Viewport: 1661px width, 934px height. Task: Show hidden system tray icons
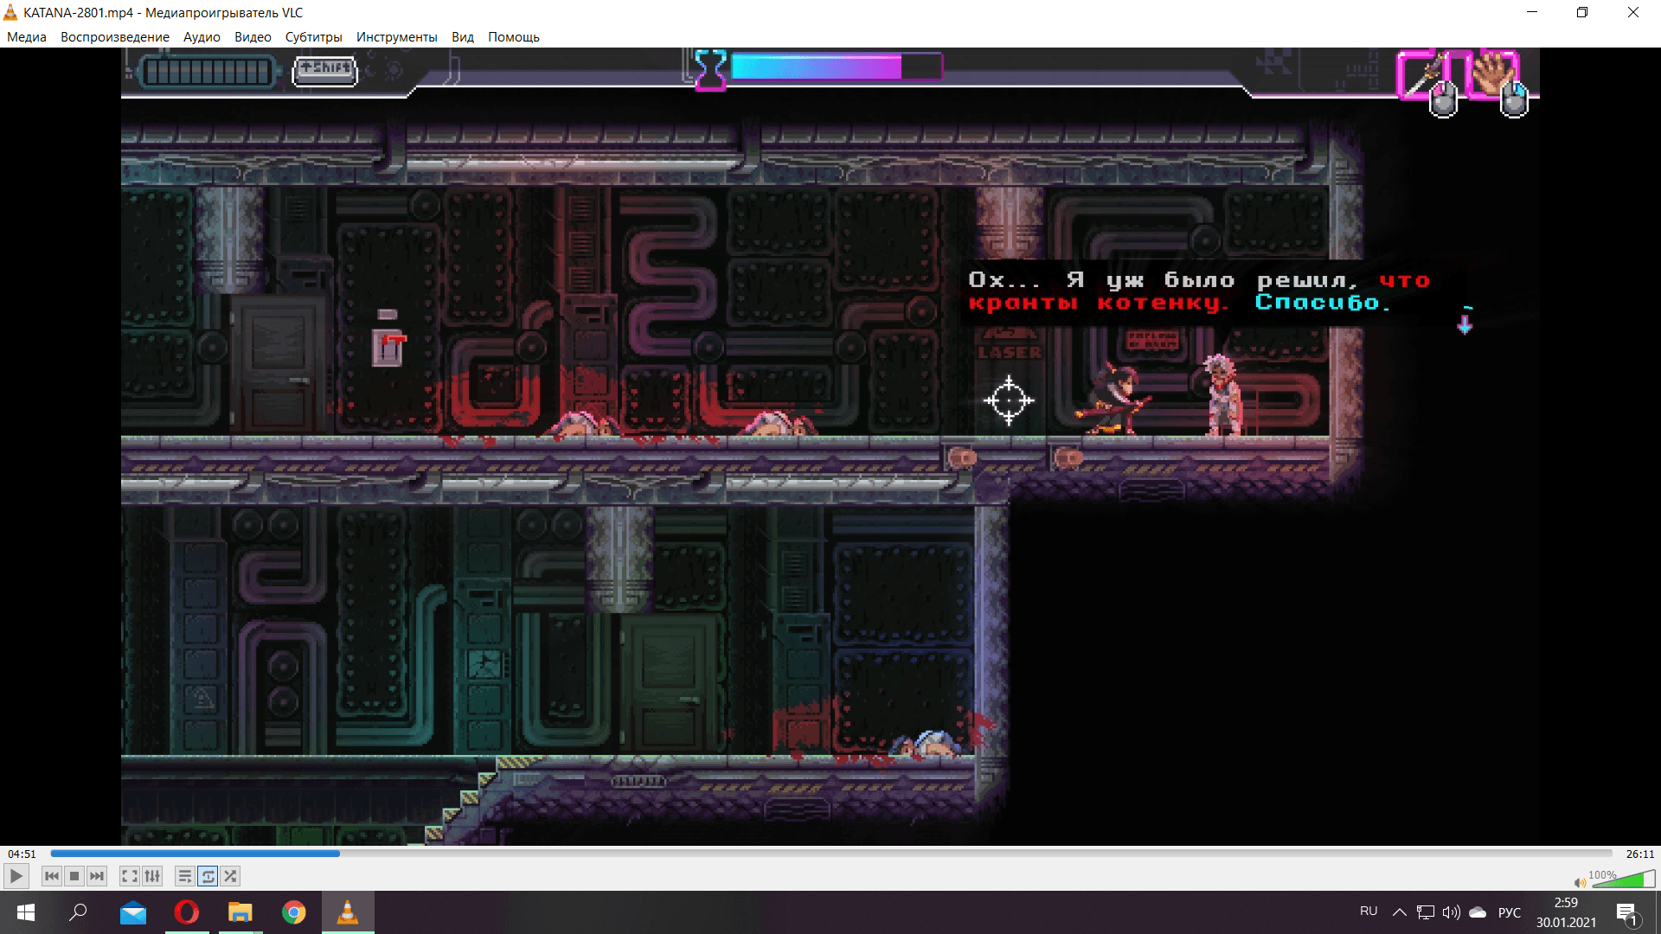click(x=1399, y=912)
